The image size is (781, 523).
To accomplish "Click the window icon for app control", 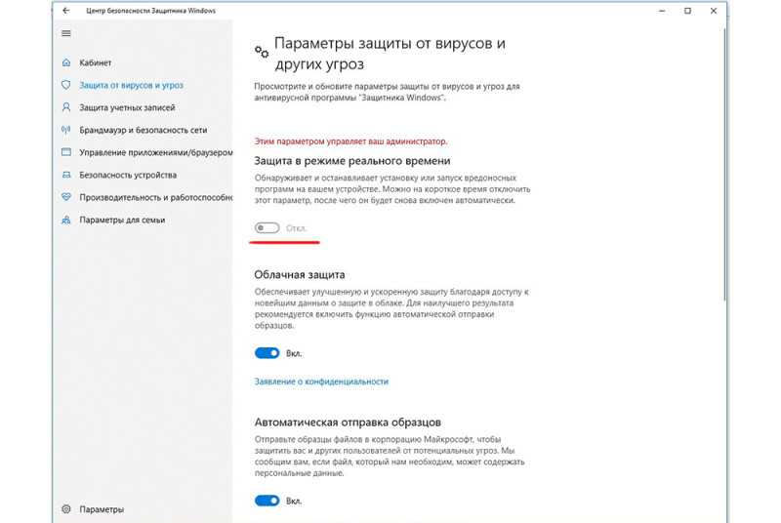I will click(x=66, y=152).
